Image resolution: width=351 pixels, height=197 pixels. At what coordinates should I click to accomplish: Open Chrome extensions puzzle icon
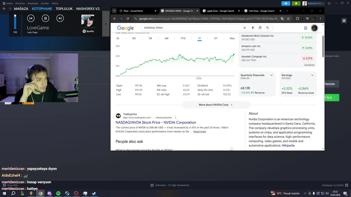tap(298, 19)
